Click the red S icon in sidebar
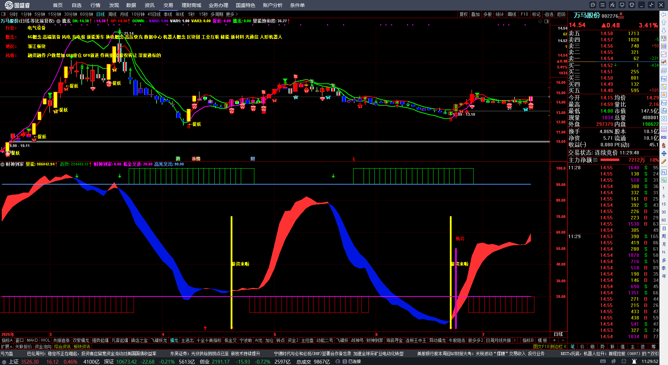The height and width of the screenshot is (365, 668). (664, 145)
